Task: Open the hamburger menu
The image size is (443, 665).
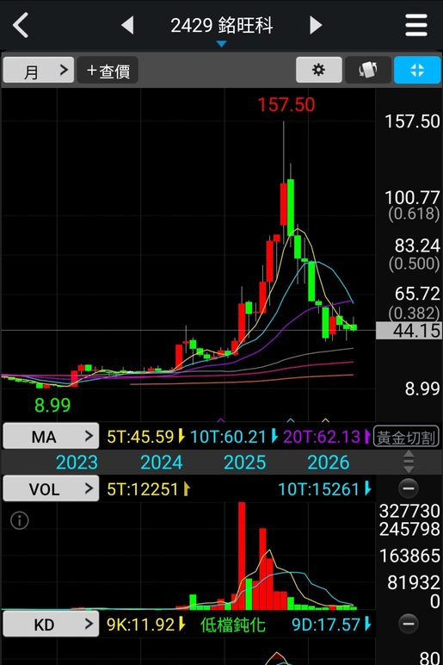Action: 415,25
